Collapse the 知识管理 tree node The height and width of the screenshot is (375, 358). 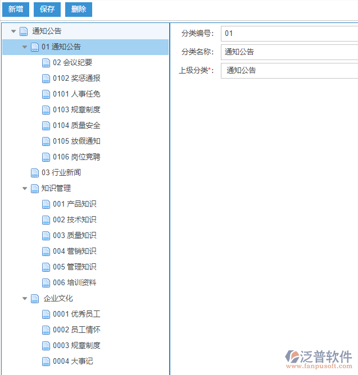(x=25, y=189)
